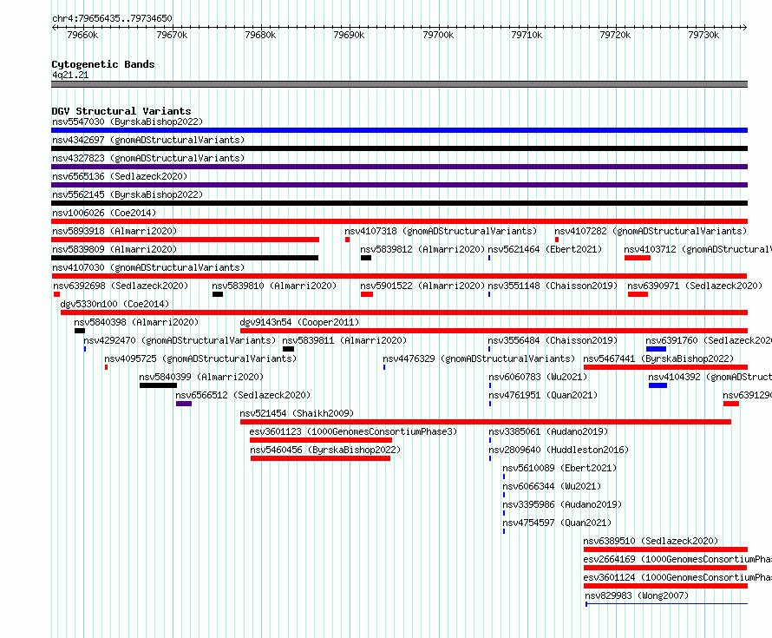
Task: Click the purple nsv6566512 variant bar
Action: tap(184, 404)
